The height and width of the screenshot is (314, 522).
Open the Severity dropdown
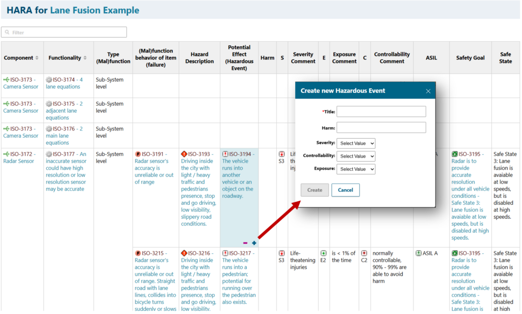coord(356,143)
